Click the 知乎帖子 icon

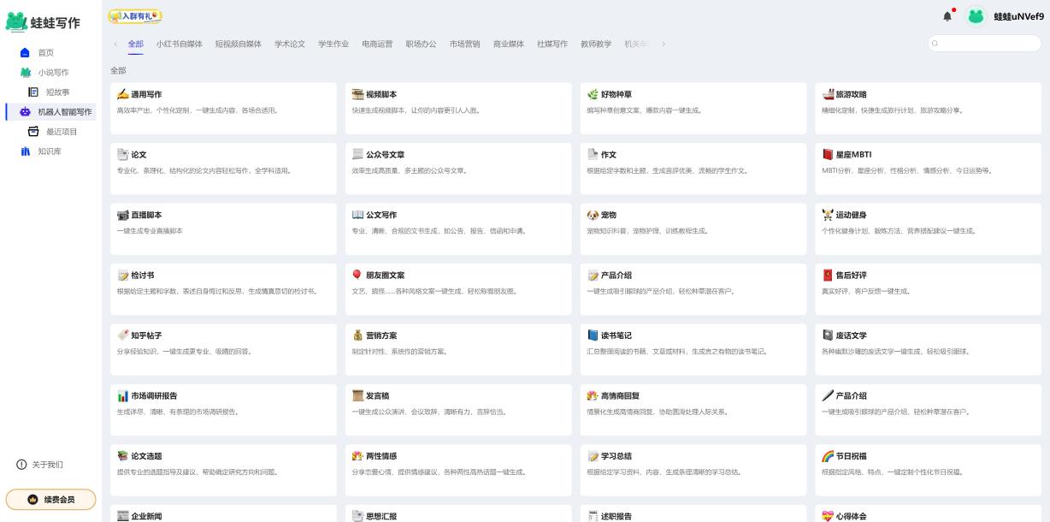click(122, 335)
